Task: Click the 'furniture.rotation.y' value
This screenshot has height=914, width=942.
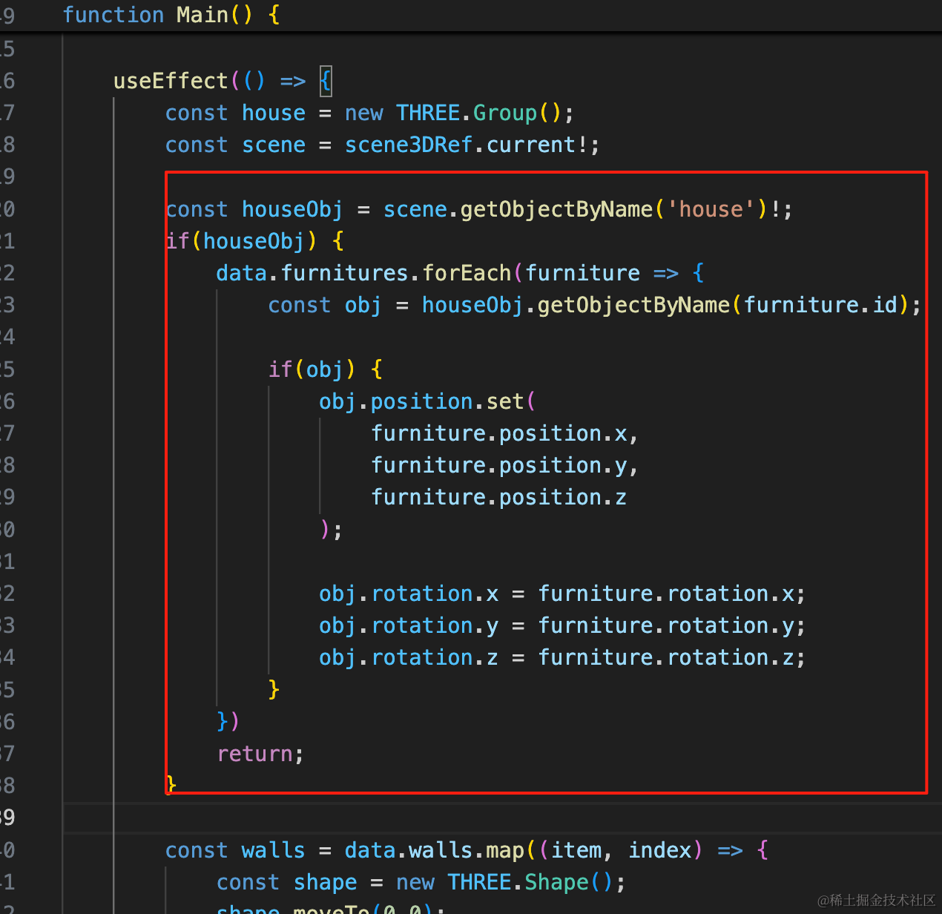Action: 666,625
